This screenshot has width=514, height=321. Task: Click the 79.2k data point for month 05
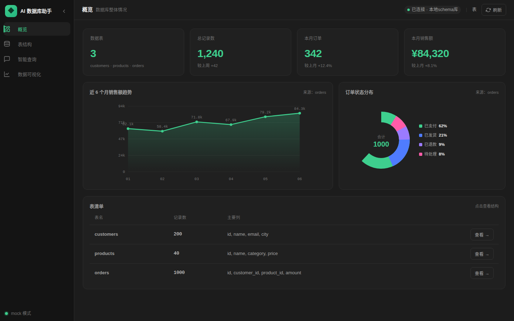point(265,117)
